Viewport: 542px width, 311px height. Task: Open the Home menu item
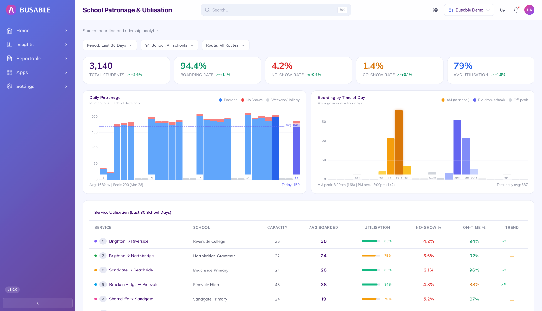38,31
